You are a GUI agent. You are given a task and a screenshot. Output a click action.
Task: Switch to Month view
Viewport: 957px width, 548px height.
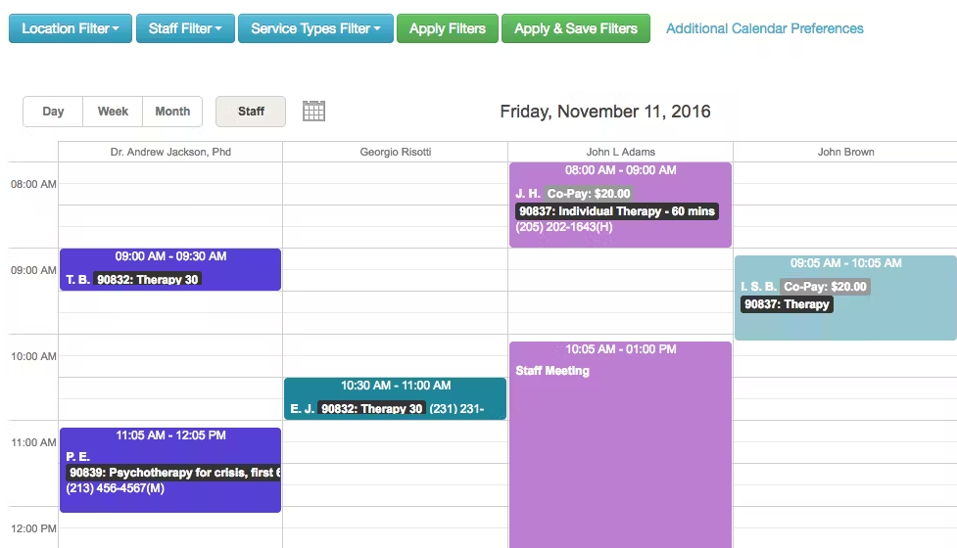click(172, 112)
